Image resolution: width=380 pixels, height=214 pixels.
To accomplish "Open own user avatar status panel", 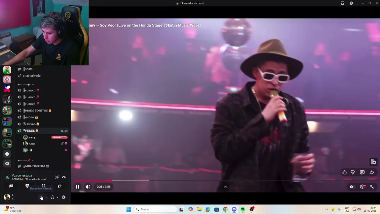I will [7, 197].
